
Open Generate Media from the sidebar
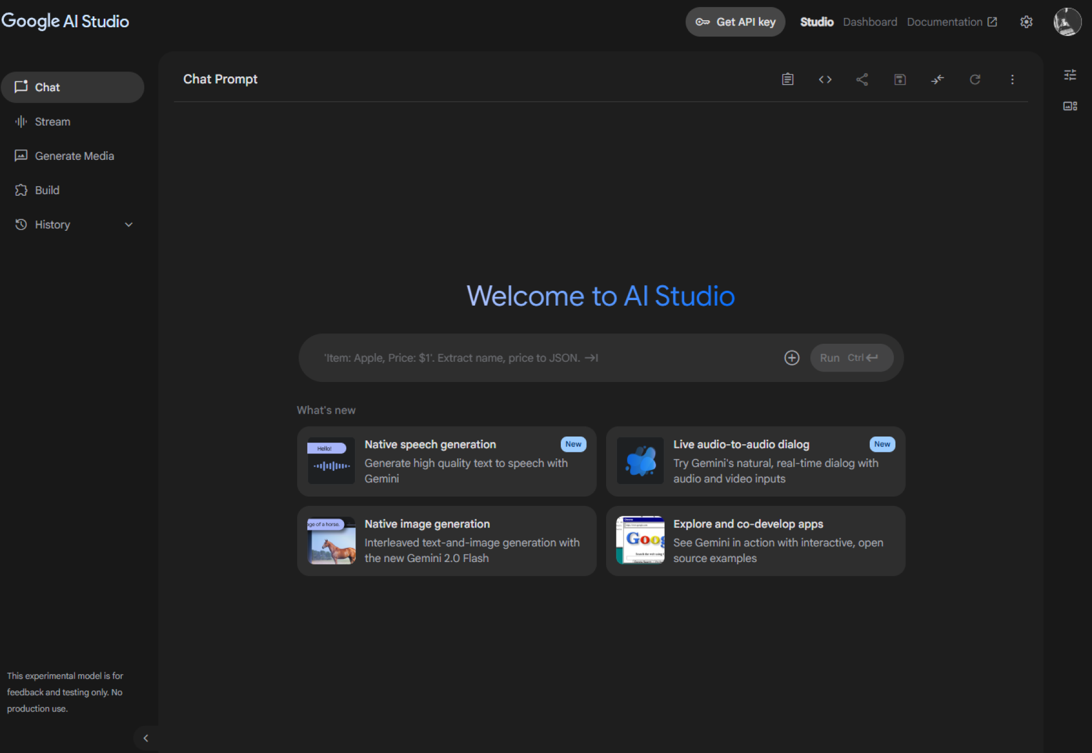74,156
